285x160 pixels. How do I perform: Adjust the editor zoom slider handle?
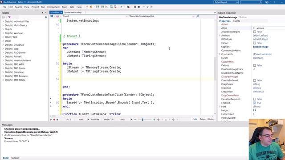coord(142,120)
